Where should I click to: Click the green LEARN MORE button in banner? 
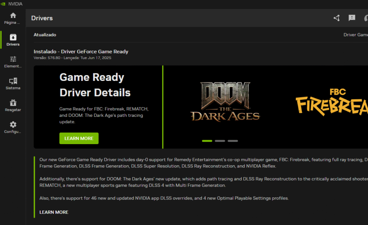(79, 138)
